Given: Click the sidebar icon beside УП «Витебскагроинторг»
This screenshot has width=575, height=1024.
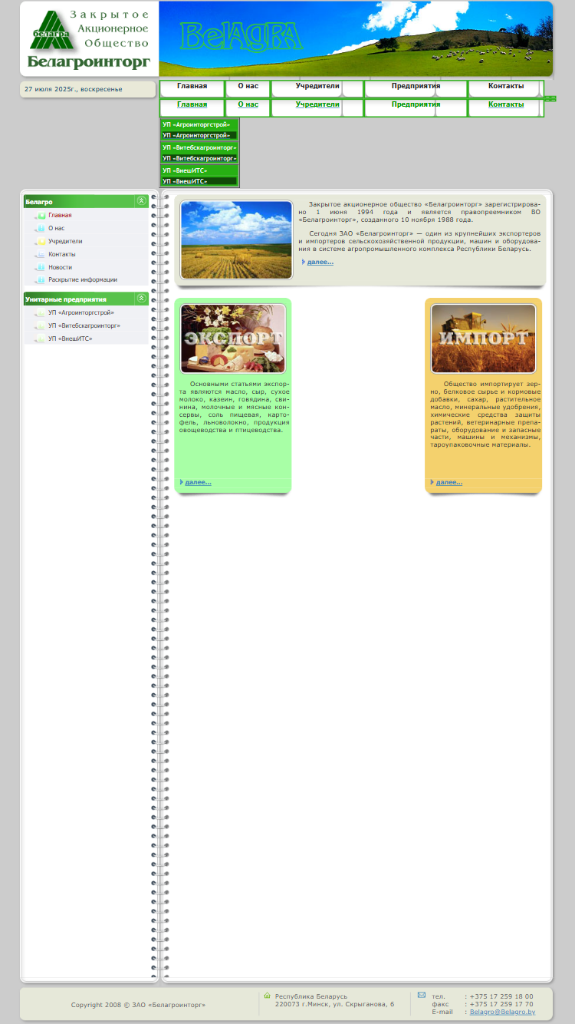Looking at the screenshot, I should (x=40, y=325).
